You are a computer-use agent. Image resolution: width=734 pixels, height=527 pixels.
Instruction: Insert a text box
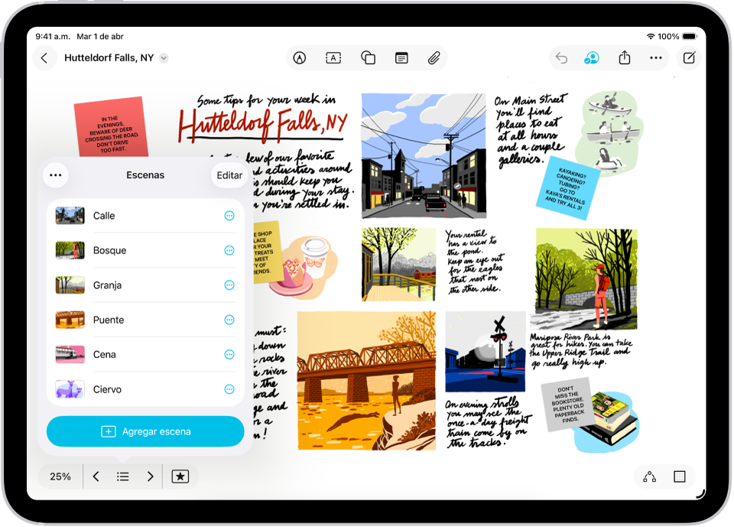tap(333, 57)
